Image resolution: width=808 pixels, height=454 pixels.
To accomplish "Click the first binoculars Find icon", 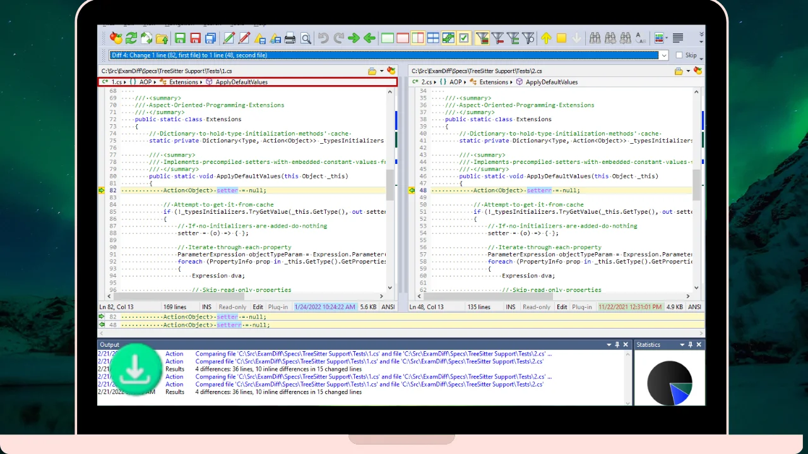I will click(x=595, y=38).
